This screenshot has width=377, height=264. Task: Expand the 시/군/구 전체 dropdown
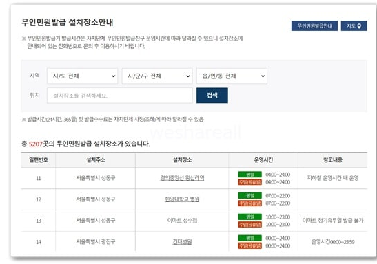[157, 76]
